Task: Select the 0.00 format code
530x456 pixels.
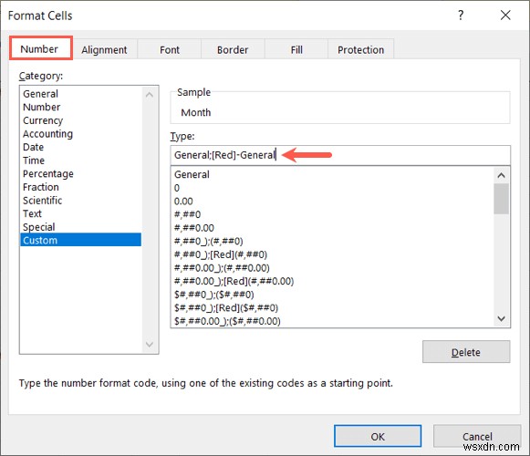Action: (332, 202)
